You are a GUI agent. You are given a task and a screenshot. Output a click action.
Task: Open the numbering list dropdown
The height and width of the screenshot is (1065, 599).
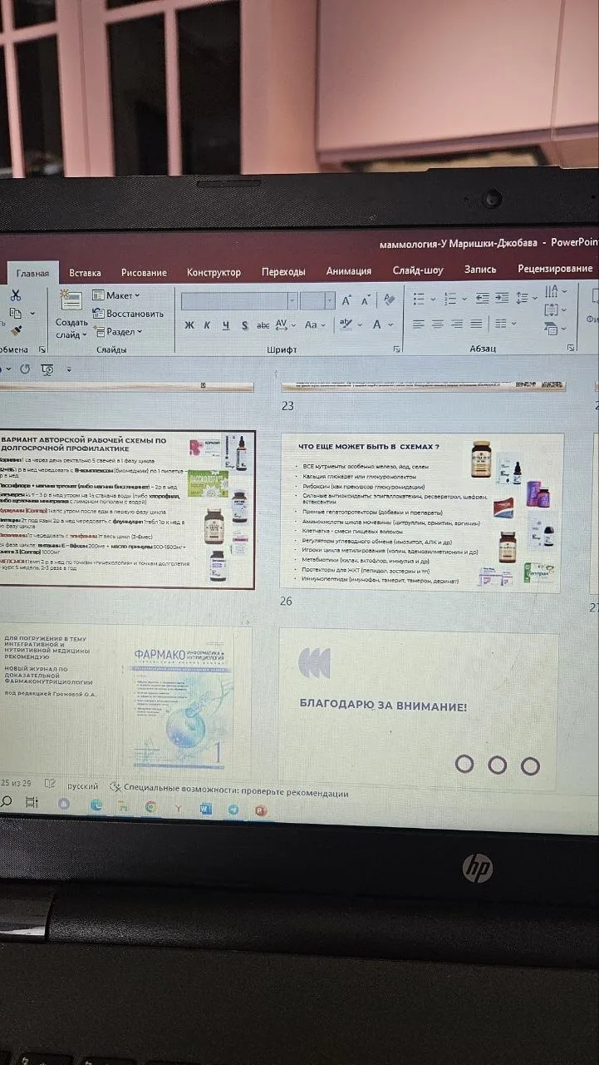pyautogui.click(x=454, y=298)
